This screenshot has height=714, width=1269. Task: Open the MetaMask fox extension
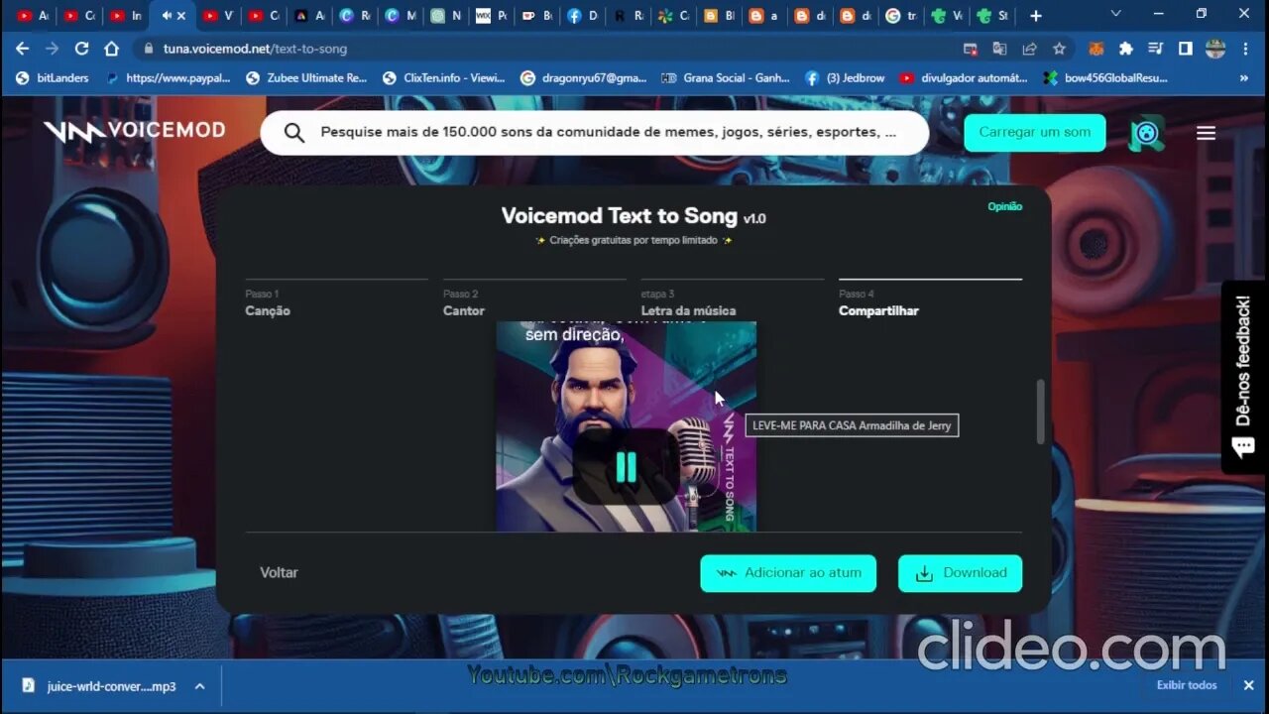tap(1096, 49)
